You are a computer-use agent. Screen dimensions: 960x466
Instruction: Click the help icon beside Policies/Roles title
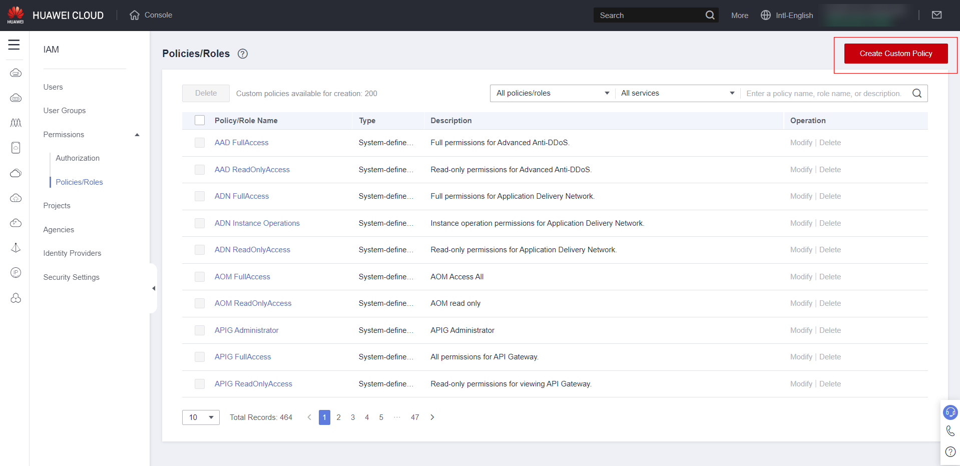[243, 54]
